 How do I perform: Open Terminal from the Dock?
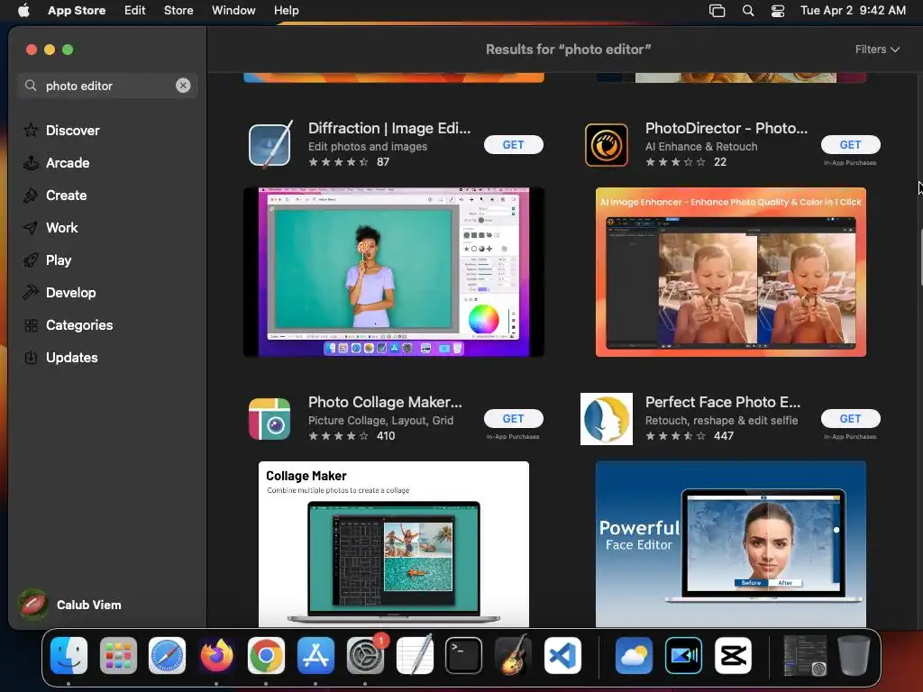(x=464, y=656)
